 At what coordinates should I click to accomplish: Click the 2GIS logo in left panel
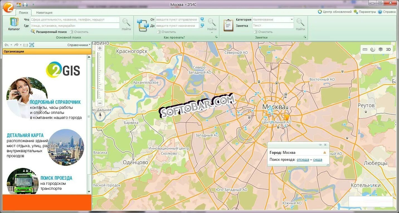[63, 70]
